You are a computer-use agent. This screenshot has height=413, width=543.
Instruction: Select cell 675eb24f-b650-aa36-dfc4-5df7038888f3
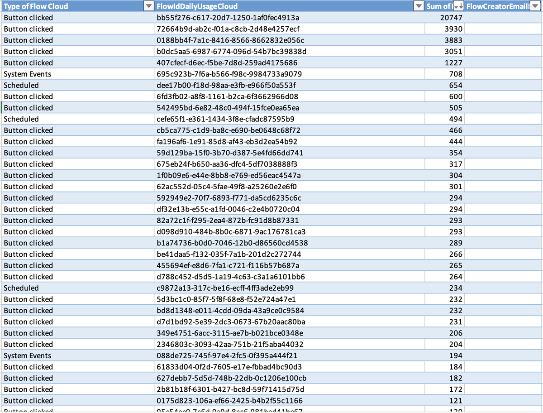(x=290, y=164)
